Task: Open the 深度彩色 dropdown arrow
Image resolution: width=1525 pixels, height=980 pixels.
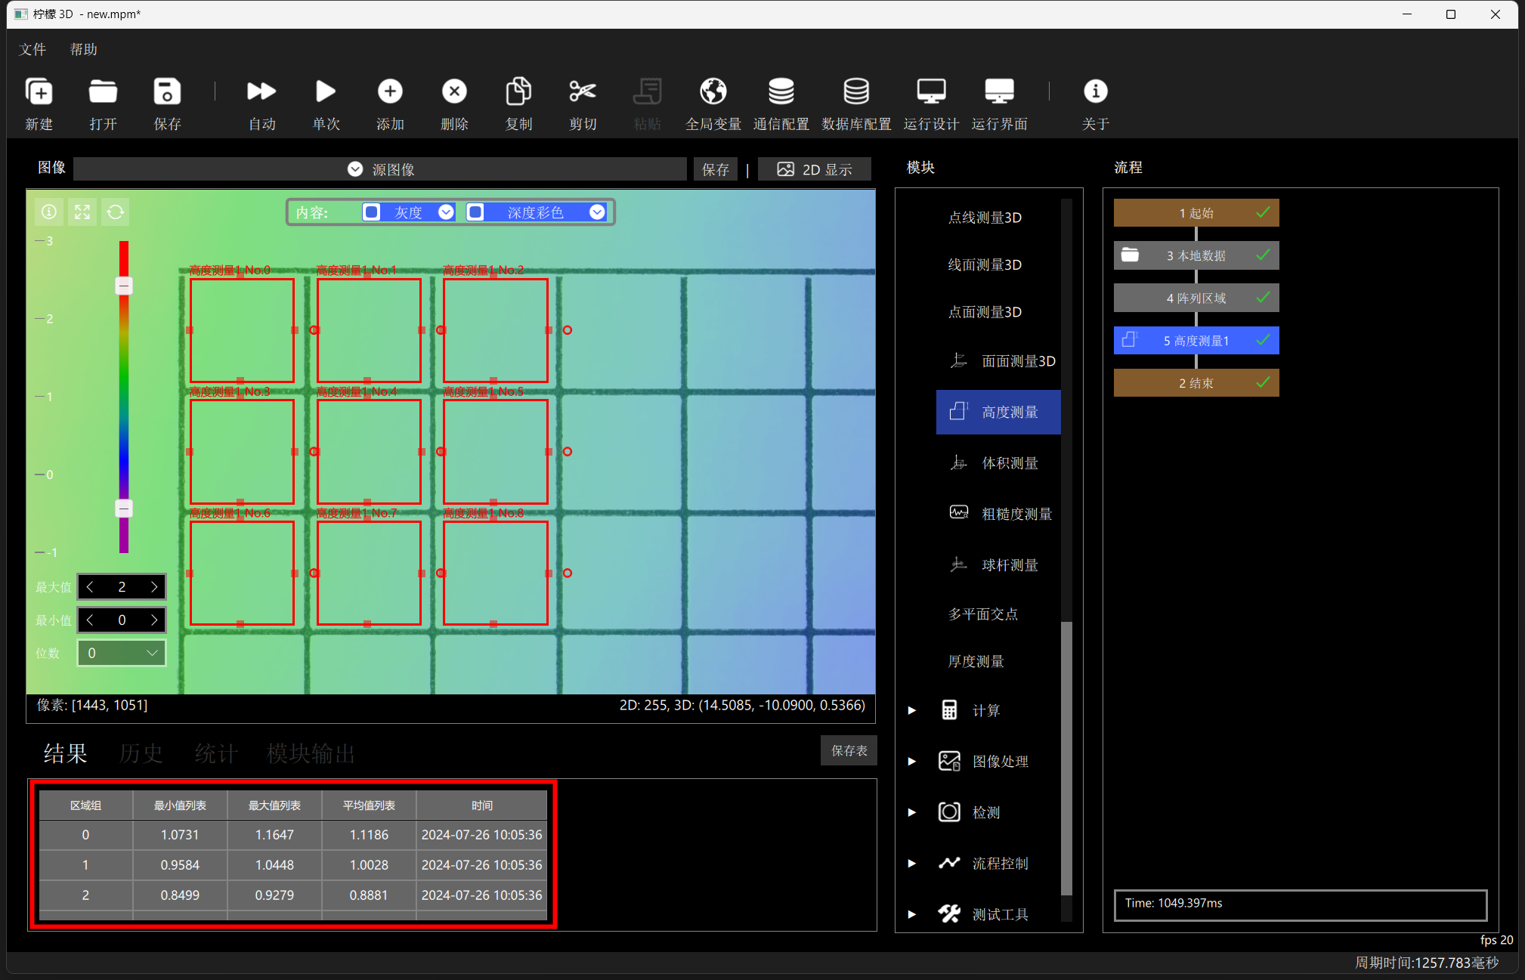Action: 597,212
